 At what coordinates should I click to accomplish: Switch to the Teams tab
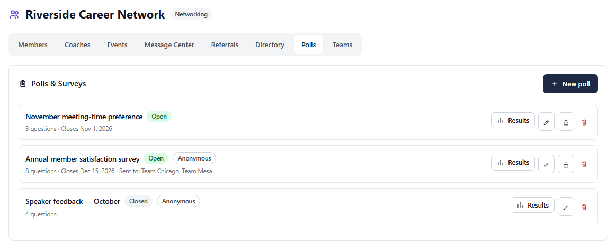342,45
